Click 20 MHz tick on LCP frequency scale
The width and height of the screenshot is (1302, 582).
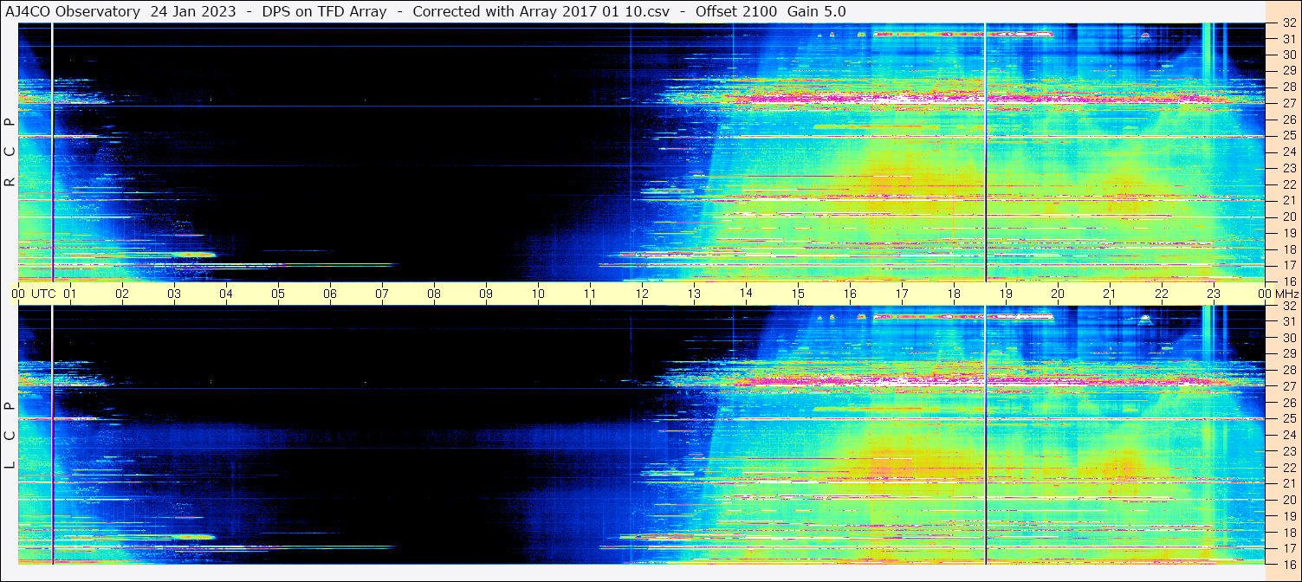(x=1288, y=500)
